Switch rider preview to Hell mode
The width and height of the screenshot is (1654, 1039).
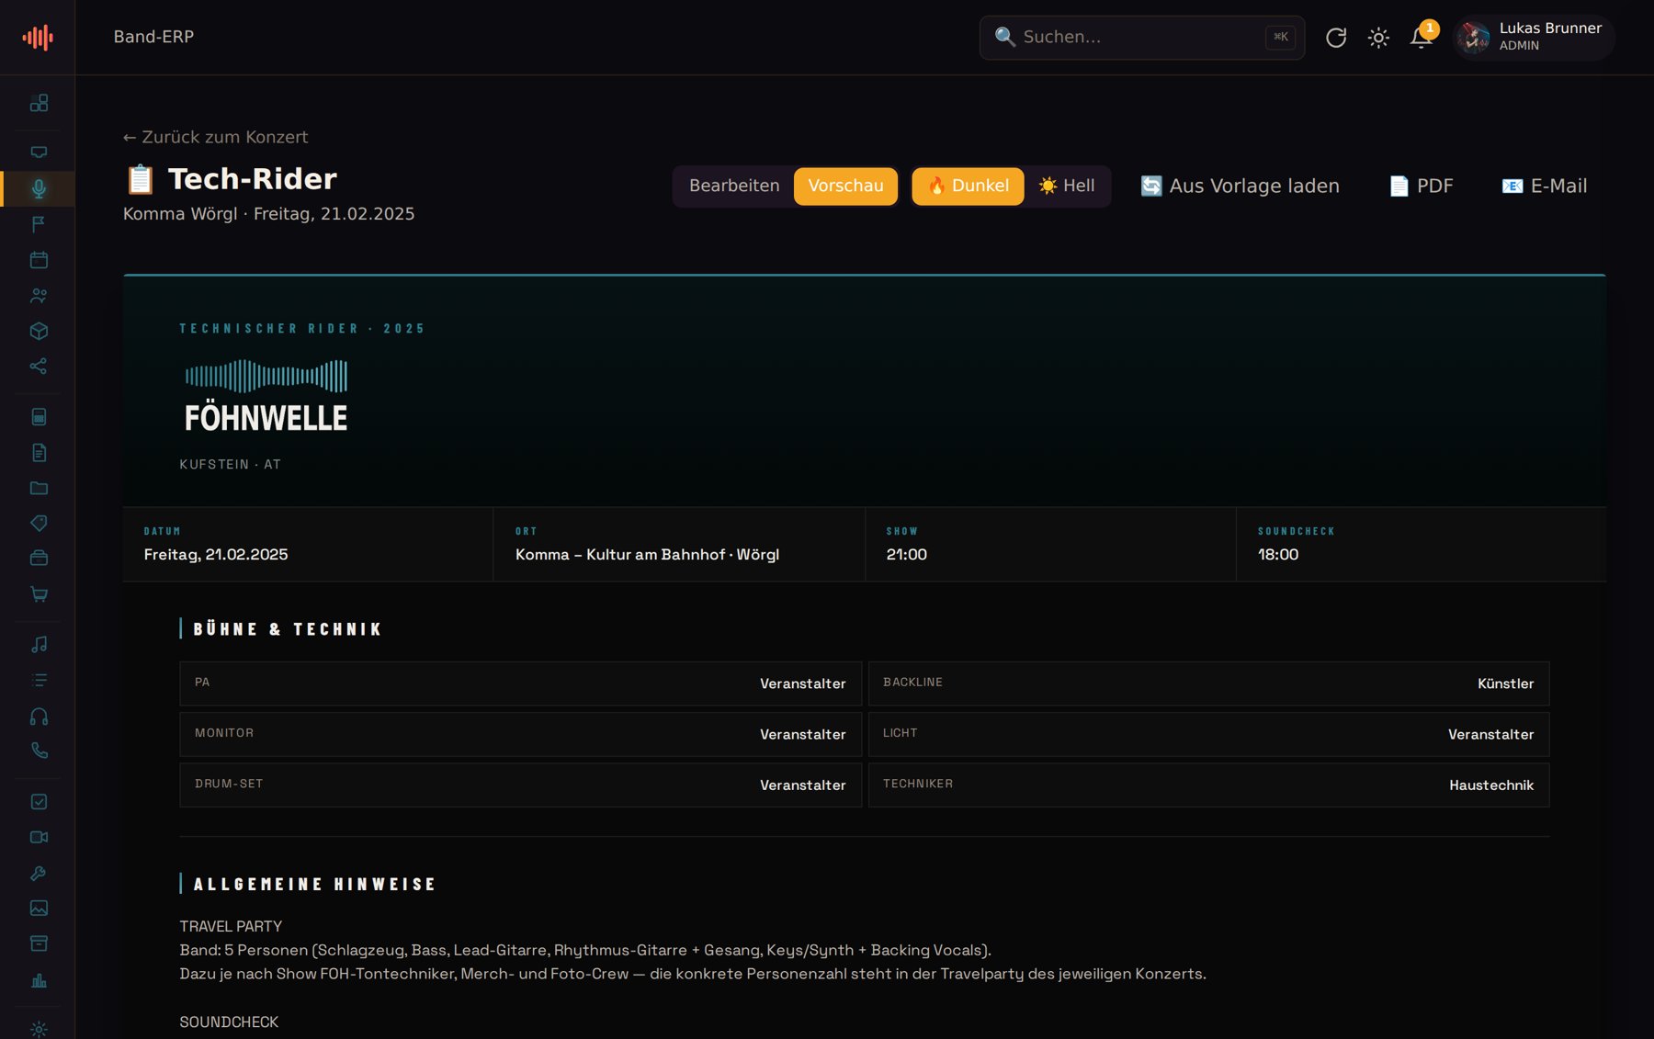(x=1067, y=186)
